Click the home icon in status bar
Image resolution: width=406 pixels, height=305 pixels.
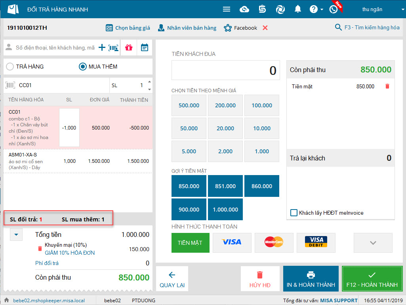(6, 300)
